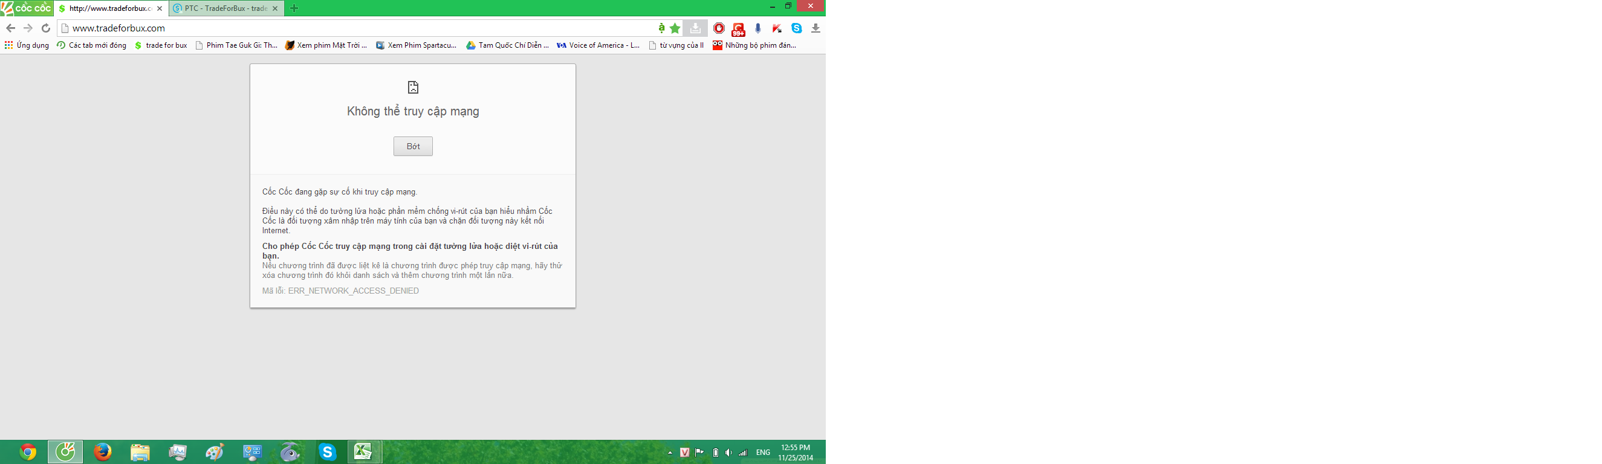1602x464 pixels.
Task: Open the Cốc Cốc main menu logo
Action: pyautogui.click(x=26, y=8)
